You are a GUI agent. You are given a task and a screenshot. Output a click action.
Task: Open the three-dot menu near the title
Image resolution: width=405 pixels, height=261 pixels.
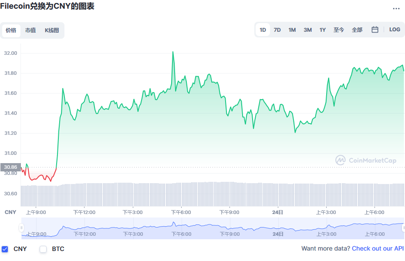396,8
